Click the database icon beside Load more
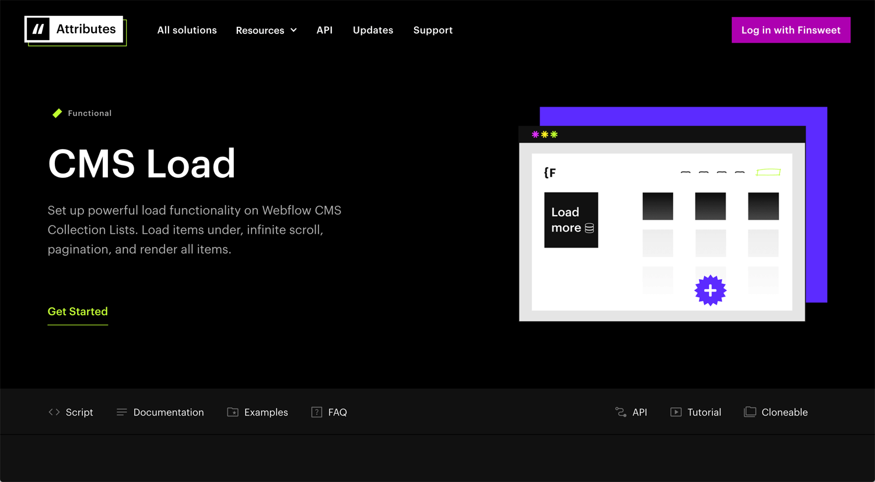This screenshot has width=875, height=482. [589, 228]
